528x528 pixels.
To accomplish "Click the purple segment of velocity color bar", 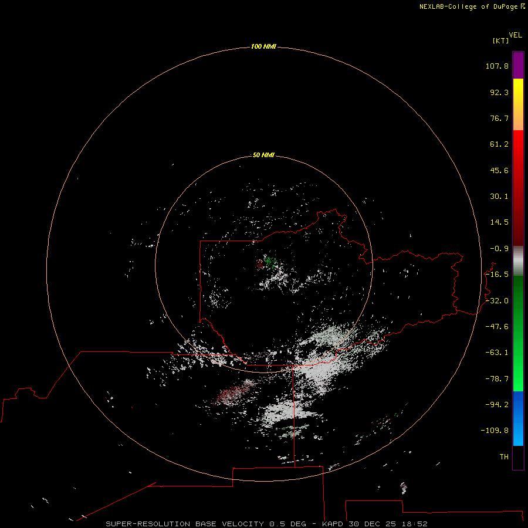I will click(518, 65).
